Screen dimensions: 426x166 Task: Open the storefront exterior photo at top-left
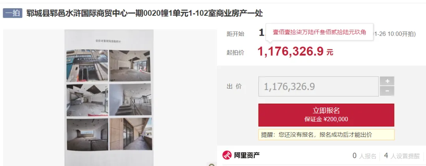87,66
